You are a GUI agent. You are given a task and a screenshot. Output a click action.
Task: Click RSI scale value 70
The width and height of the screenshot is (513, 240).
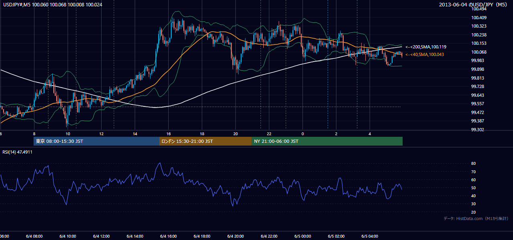(473, 172)
